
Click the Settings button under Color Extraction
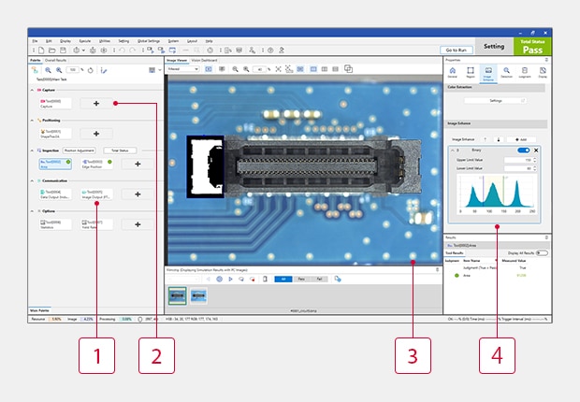point(495,100)
